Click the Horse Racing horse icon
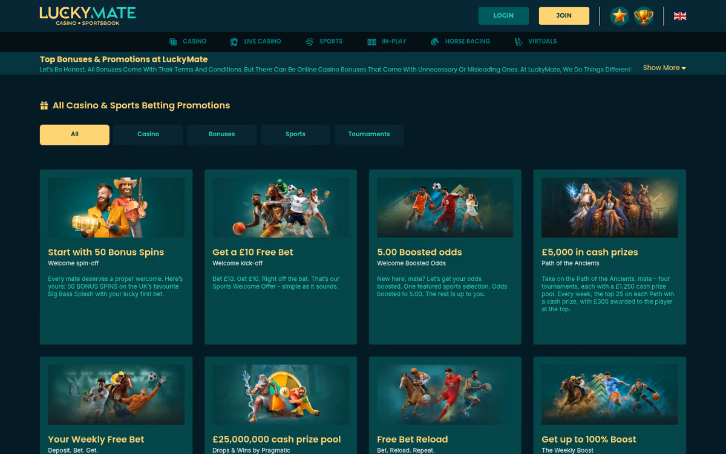This screenshot has width=726, height=454. coord(434,42)
